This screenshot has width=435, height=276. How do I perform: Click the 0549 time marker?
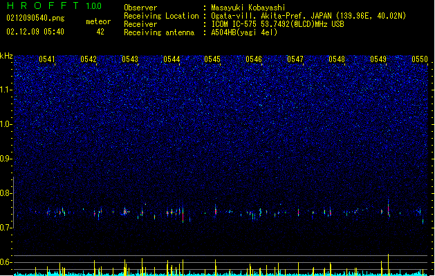378,59
